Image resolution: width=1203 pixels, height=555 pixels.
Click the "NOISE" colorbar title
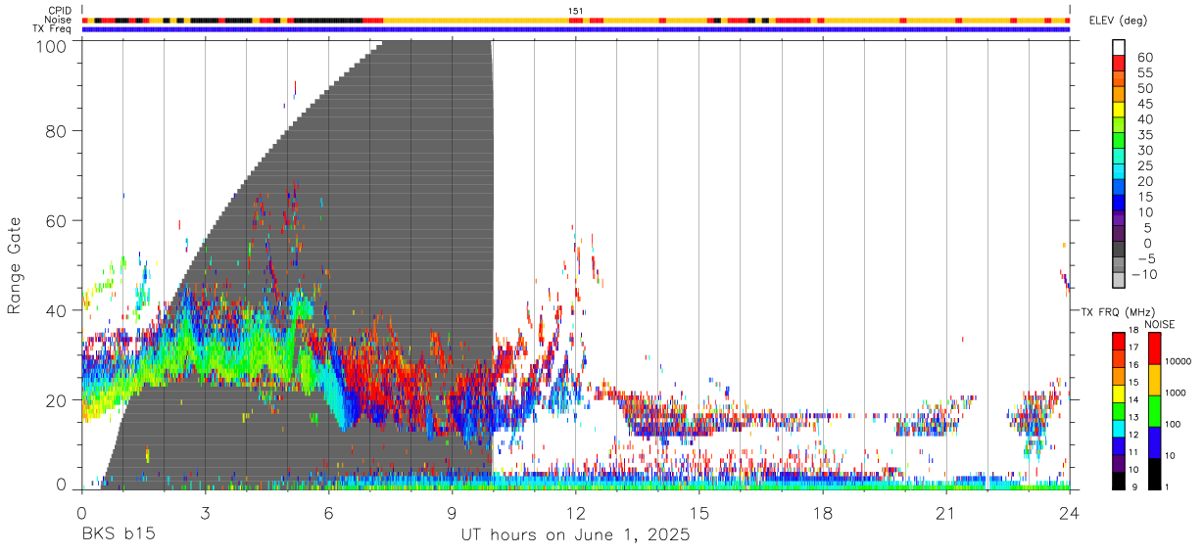click(1160, 324)
